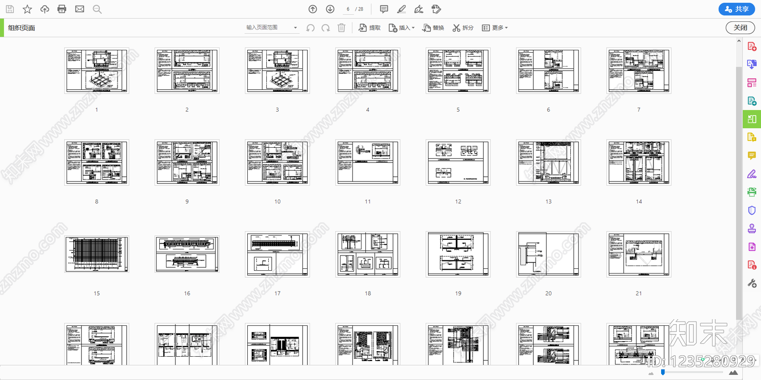Open the 插入 (Insert) dropdown menu

tap(402, 28)
